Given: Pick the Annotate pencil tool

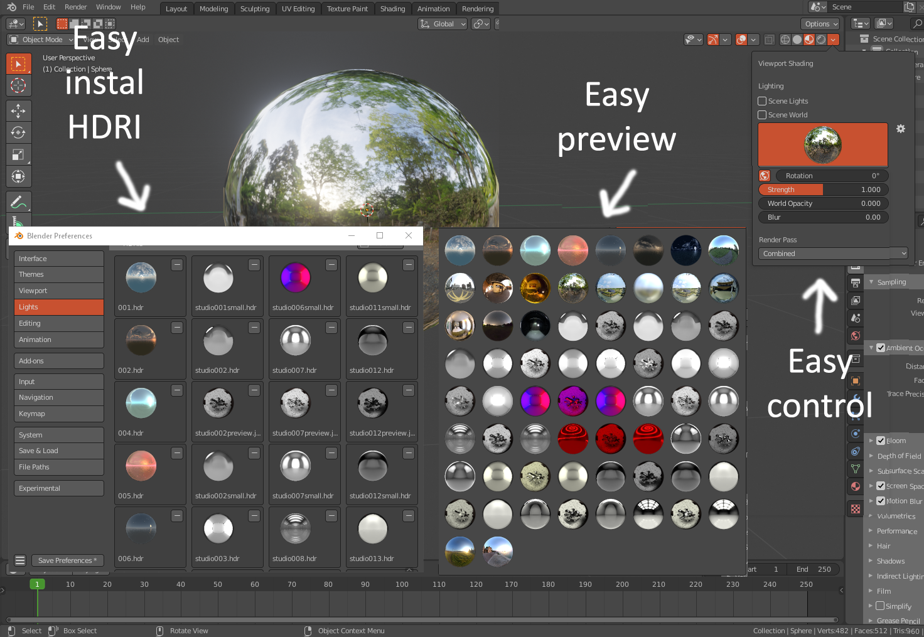Looking at the screenshot, I should coord(18,202).
